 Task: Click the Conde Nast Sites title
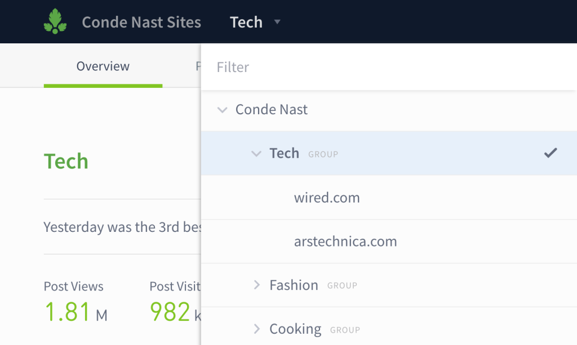pos(141,22)
